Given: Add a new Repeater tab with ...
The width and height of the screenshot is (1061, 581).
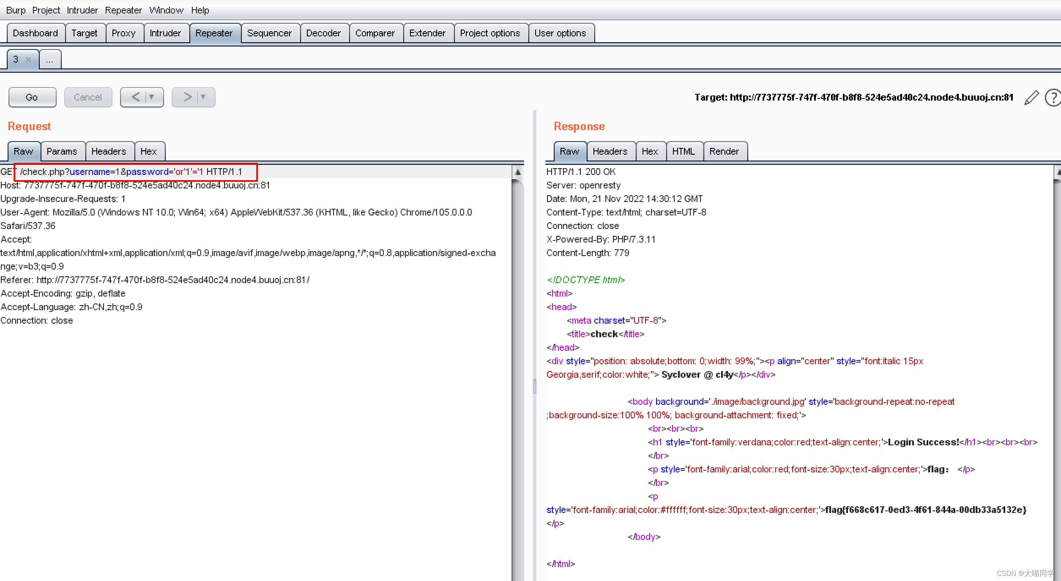Looking at the screenshot, I should (50, 60).
